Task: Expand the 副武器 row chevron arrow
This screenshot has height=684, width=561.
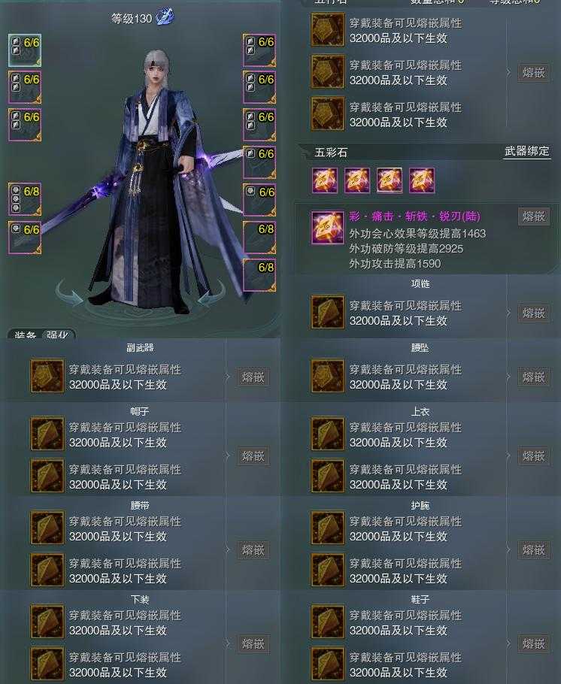Action: pos(228,377)
